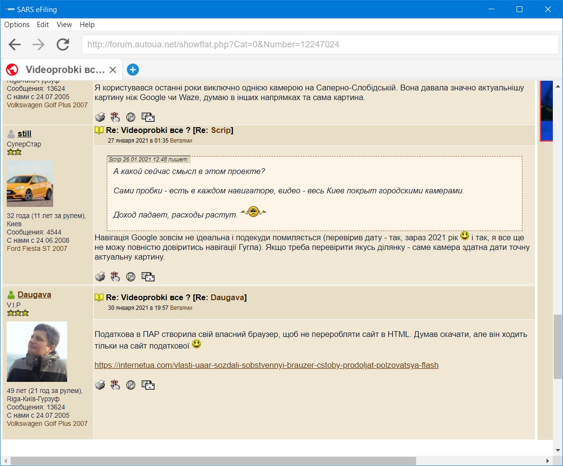This screenshot has height=466, width=563.
Task: Click the yellow book icon beside still's post title
Action: (99, 131)
